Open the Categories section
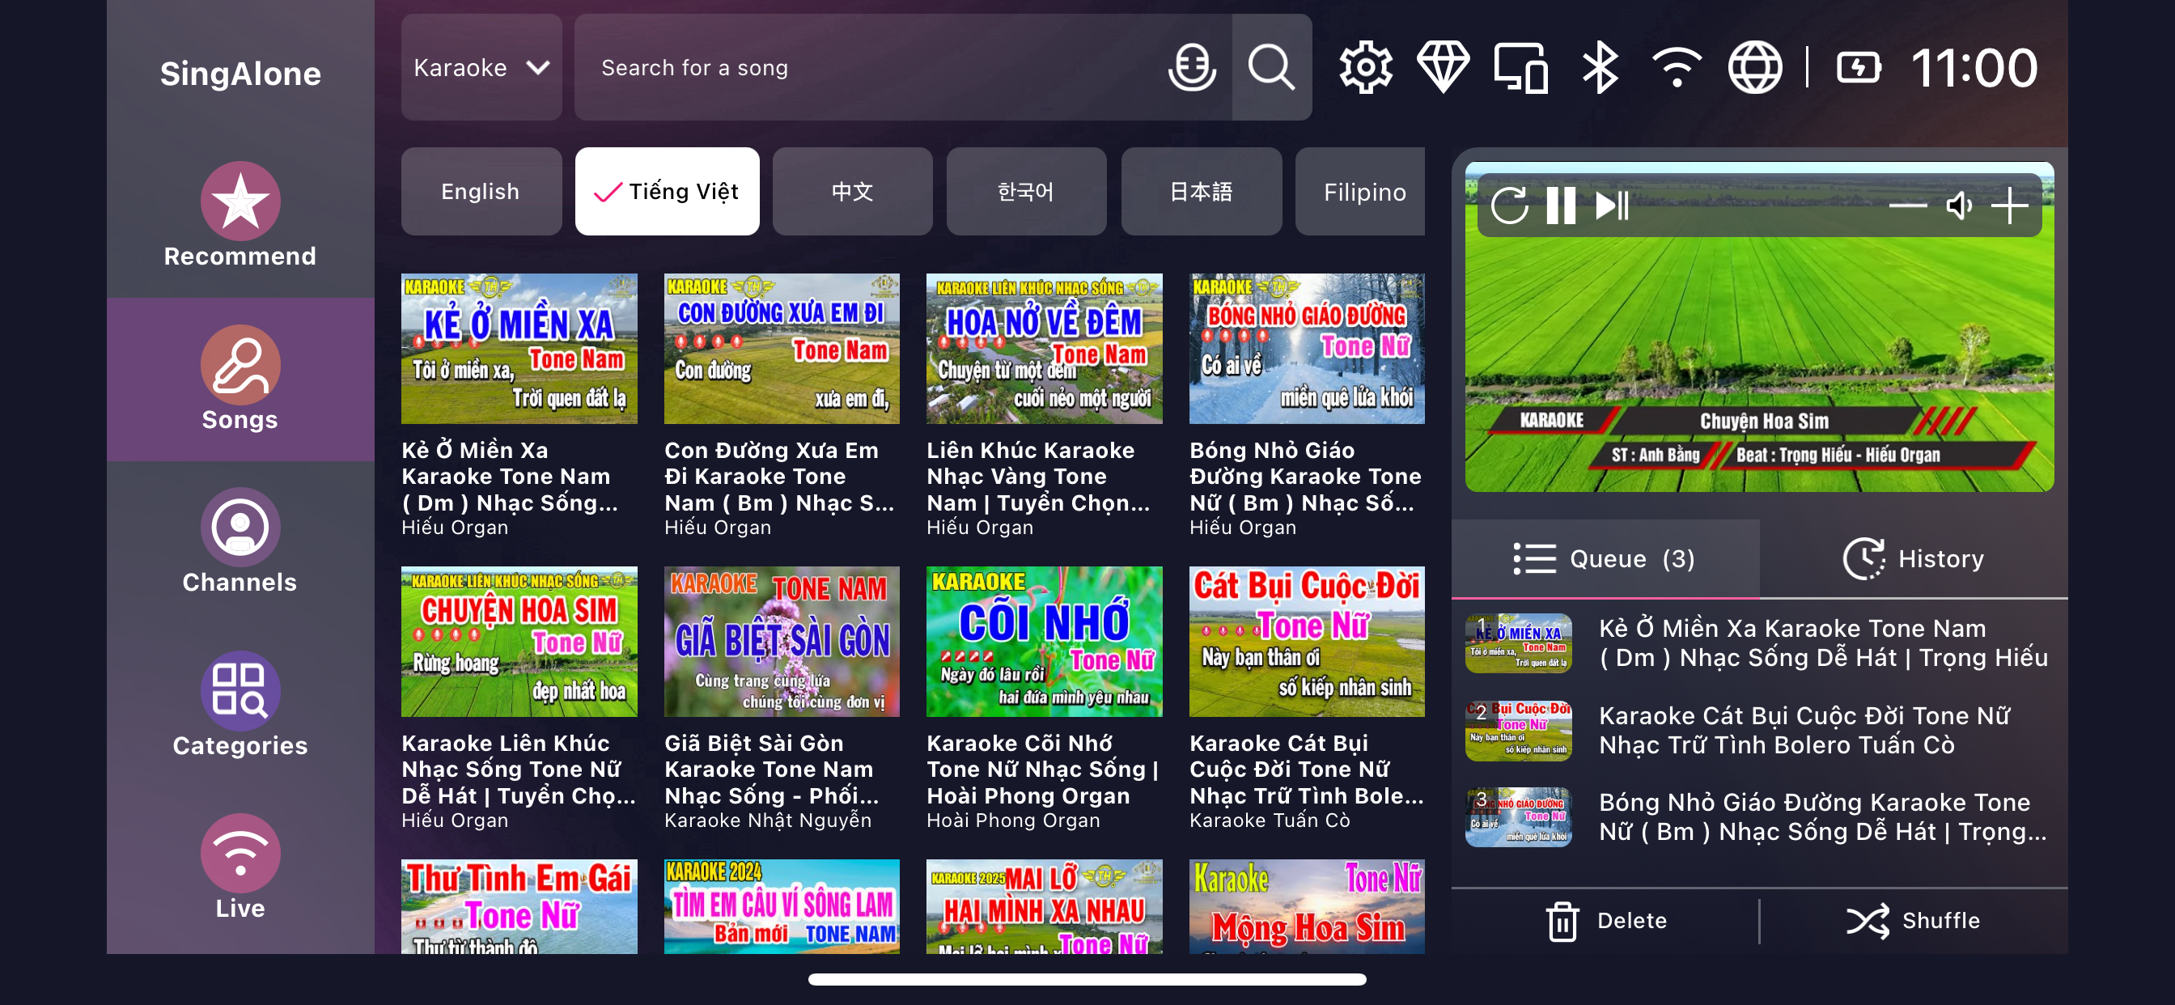Image resolution: width=2175 pixels, height=1005 pixels. (x=240, y=704)
